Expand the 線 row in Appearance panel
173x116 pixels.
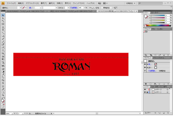147,64
